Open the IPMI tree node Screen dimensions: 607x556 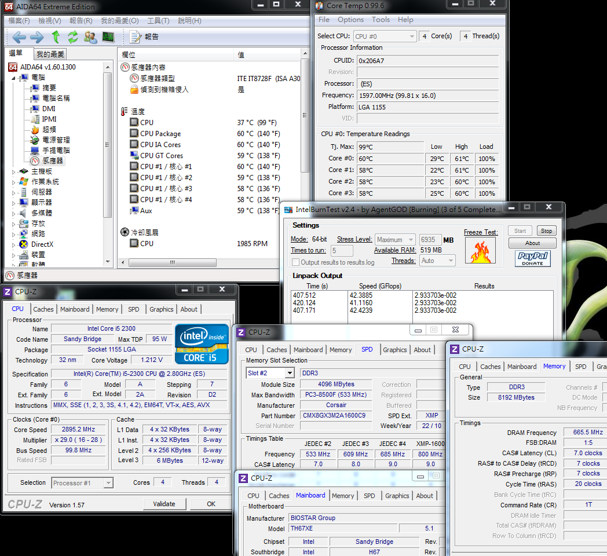(x=49, y=119)
